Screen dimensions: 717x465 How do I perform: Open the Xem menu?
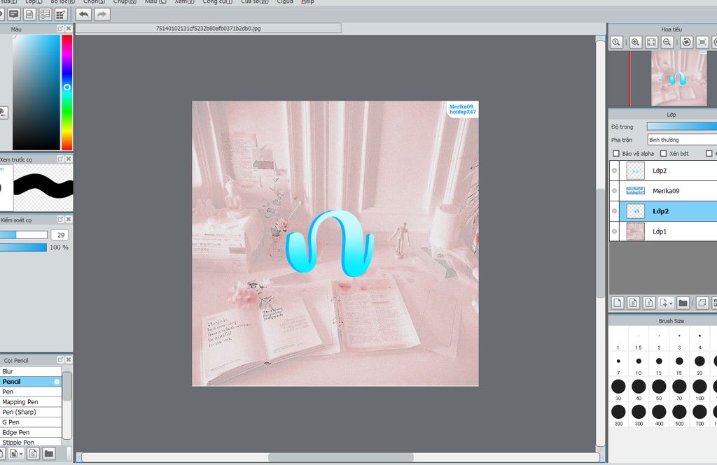pyautogui.click(x=184, y=2)
